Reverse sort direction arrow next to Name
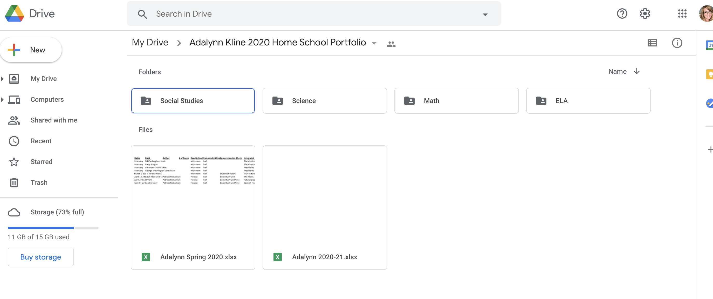The height and width of the screenshot is (299, 713). coord(636,71)
